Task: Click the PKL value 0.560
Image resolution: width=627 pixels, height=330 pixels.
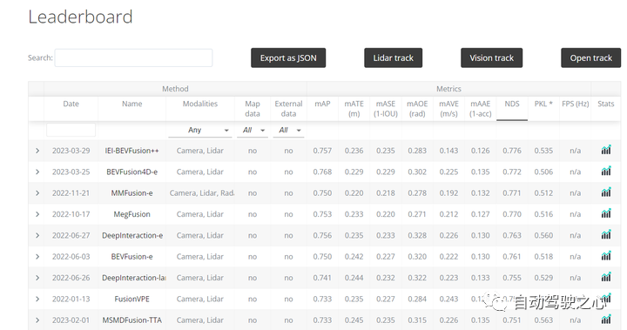Action: coord(543,236)
